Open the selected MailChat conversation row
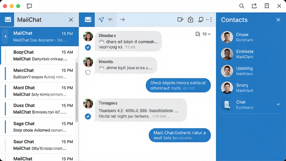Screen dimensions: 286x161 [x=39, y=37]
